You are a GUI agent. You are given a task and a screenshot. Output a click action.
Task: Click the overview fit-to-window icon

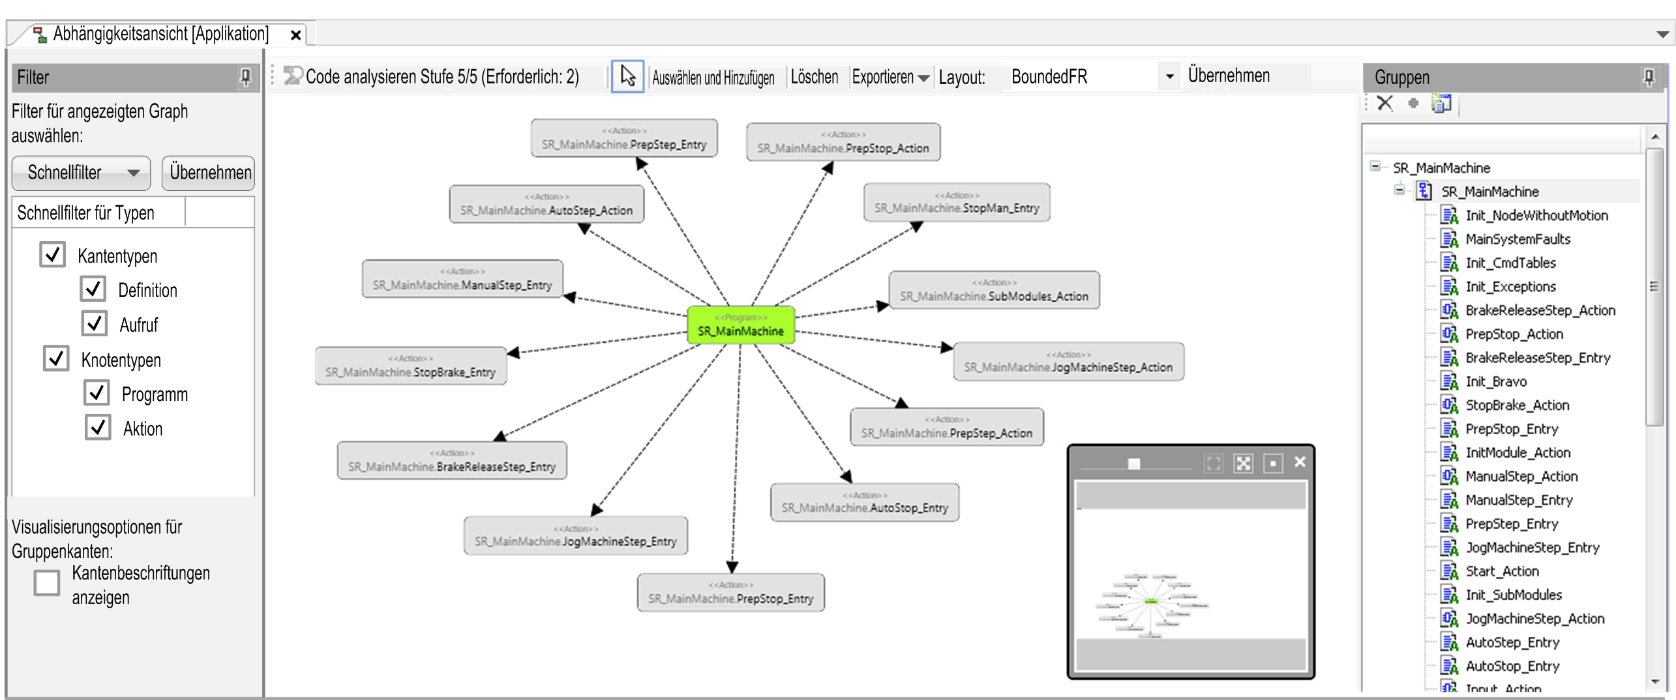click(1214, 463)
